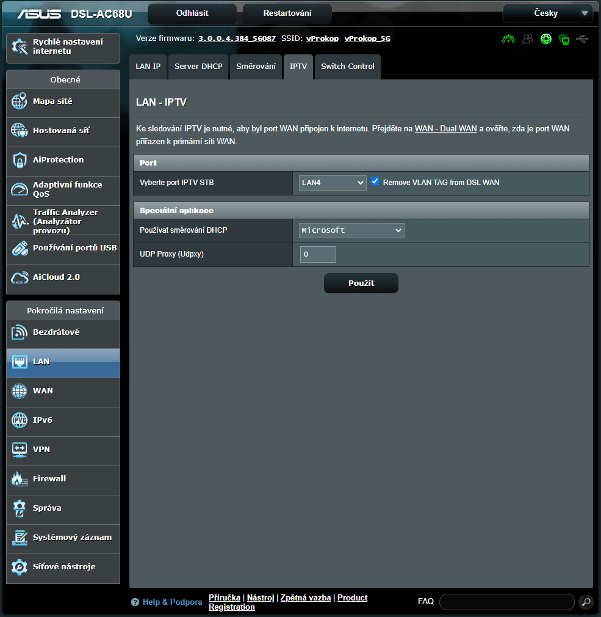Follow the WAN - Dual WAN link

pos(445,129)
